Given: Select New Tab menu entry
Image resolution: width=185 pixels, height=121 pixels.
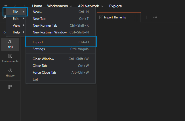Looking at the screenshot, I should (x=60, y=19).
